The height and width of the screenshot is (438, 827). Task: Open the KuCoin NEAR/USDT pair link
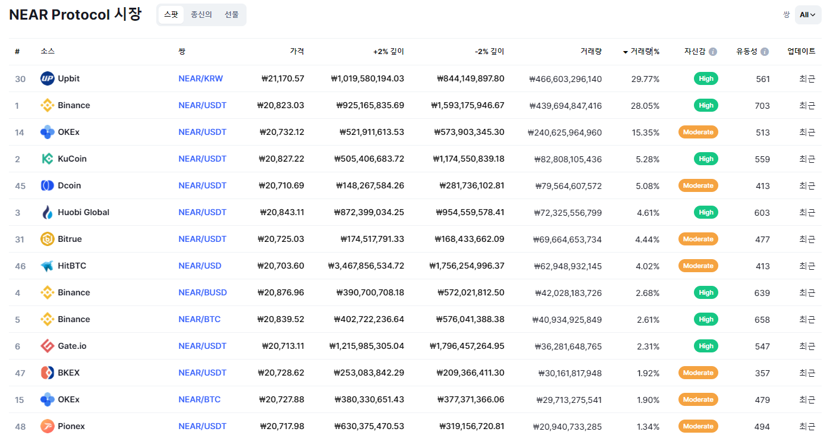click(x=203, y=159)
